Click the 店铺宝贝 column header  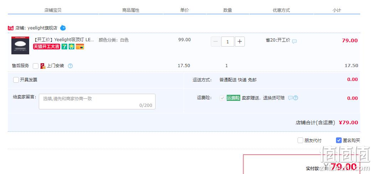click(53, 10)
